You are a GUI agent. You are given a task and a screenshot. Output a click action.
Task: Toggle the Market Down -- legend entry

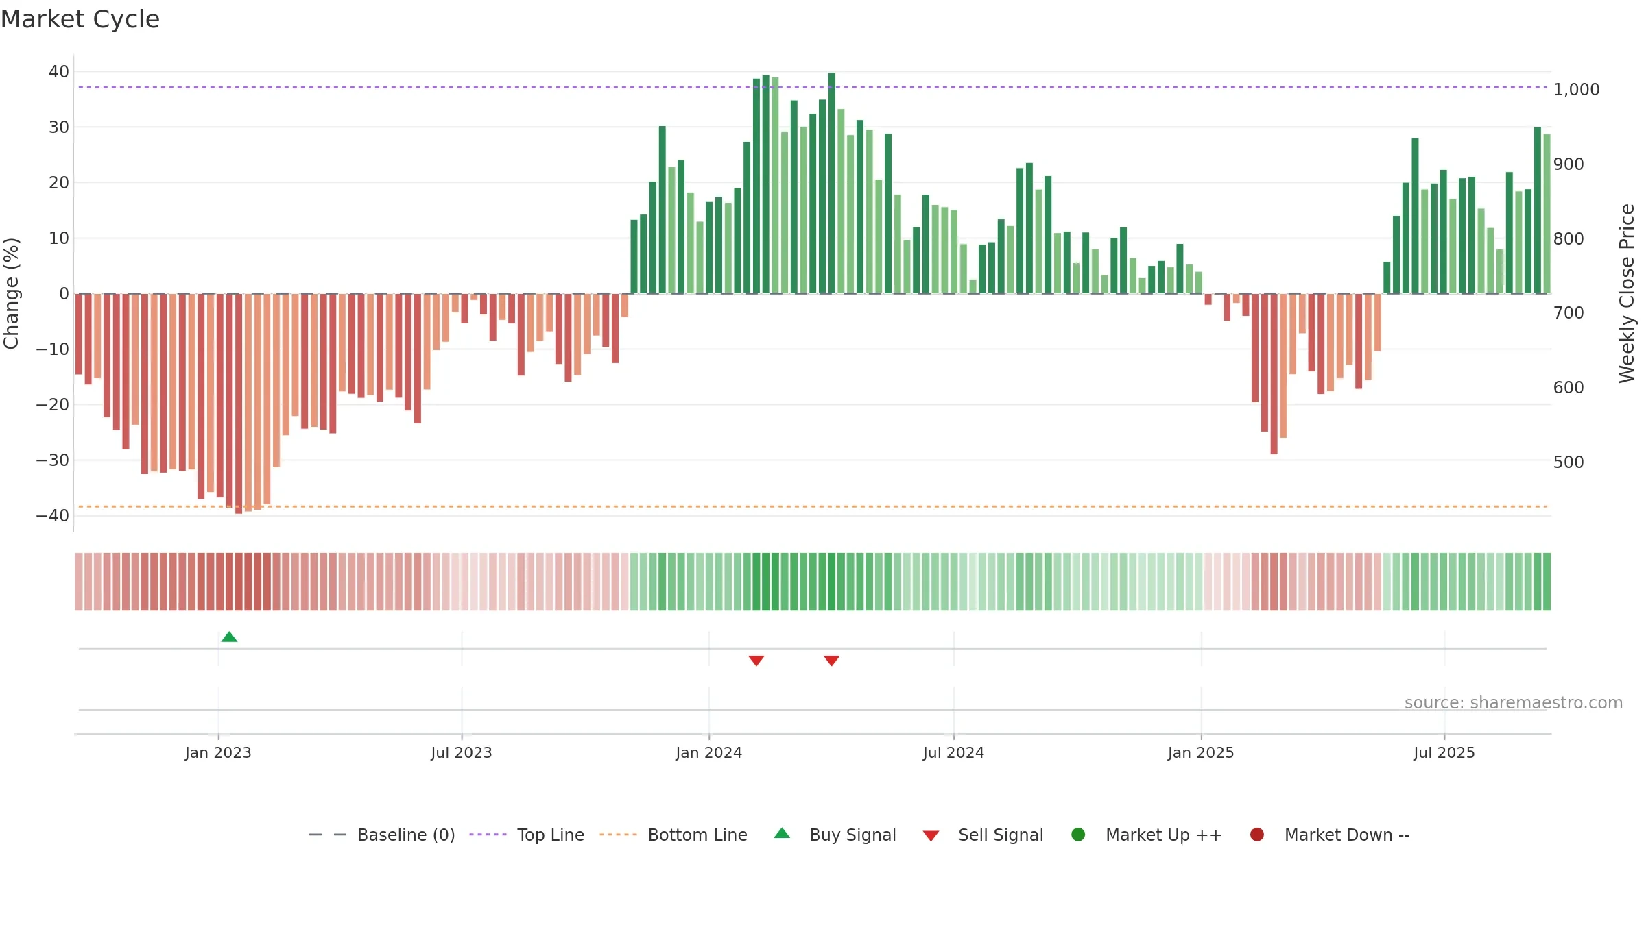pyautogui.click(x=1329, y=835)
